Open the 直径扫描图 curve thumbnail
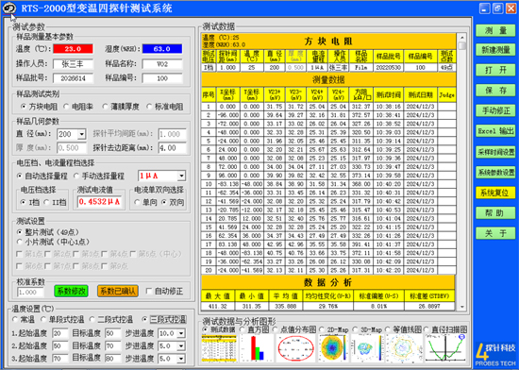Image resolution: width=519 pixels, height=370 pixels. pos(445,348)
